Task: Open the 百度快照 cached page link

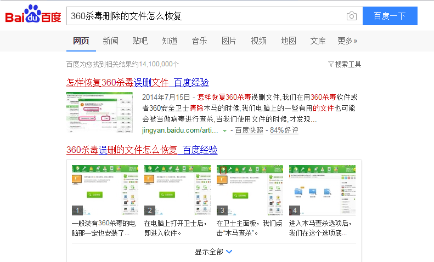Action: click(249, 130)
